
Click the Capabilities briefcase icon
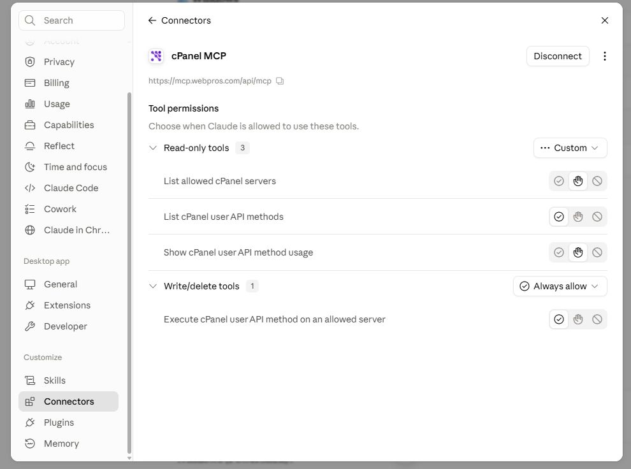click(30, 125)
